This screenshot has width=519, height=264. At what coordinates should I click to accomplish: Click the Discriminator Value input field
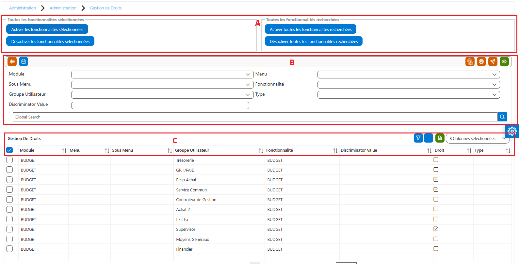160,105
